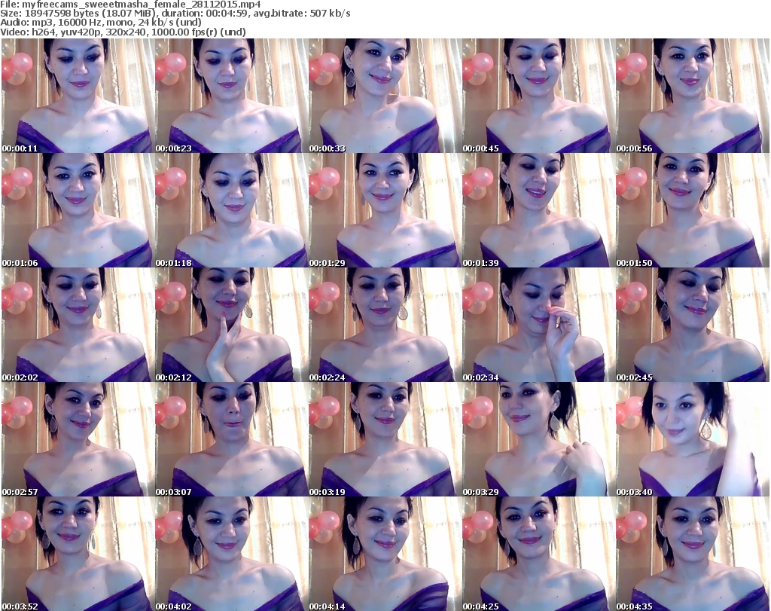771x611 pixels.
Task: Click the 'File:' name header line
Action: click(x=131, y=5)
